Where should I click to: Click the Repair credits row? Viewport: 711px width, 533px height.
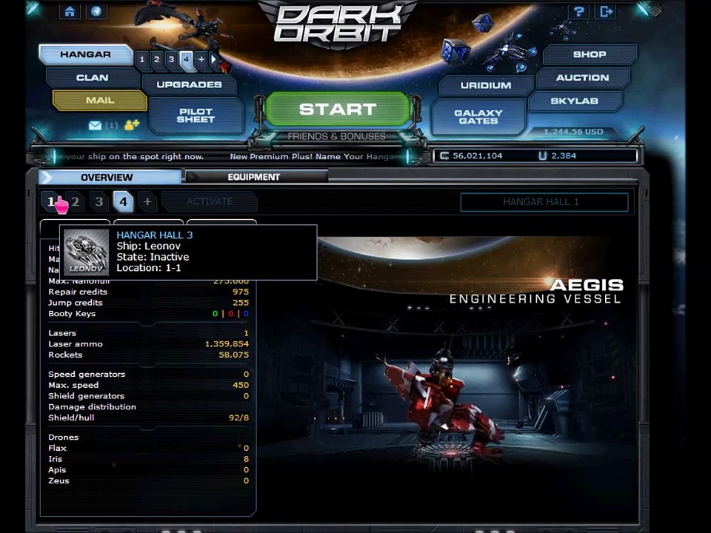[148, 292]
